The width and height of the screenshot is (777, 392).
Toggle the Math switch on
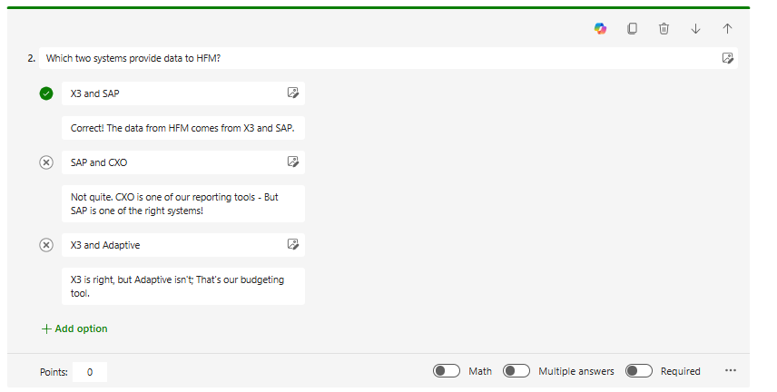click(446, 371)
